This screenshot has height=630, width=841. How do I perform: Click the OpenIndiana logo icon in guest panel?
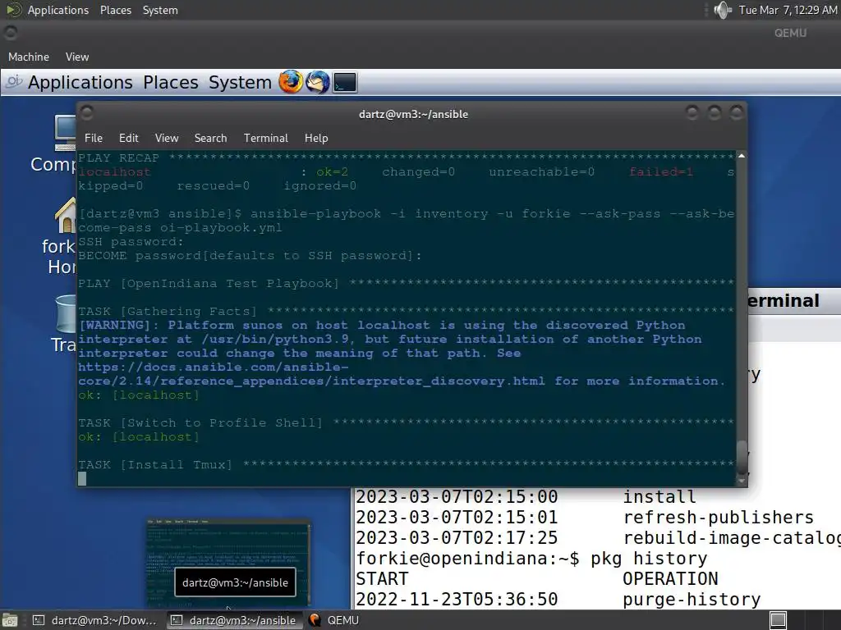tap(14, 82)
